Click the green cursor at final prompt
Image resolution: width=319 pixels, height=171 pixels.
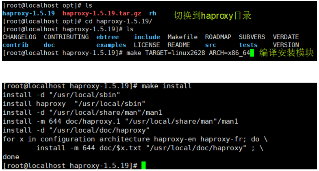tap(143, 165)
